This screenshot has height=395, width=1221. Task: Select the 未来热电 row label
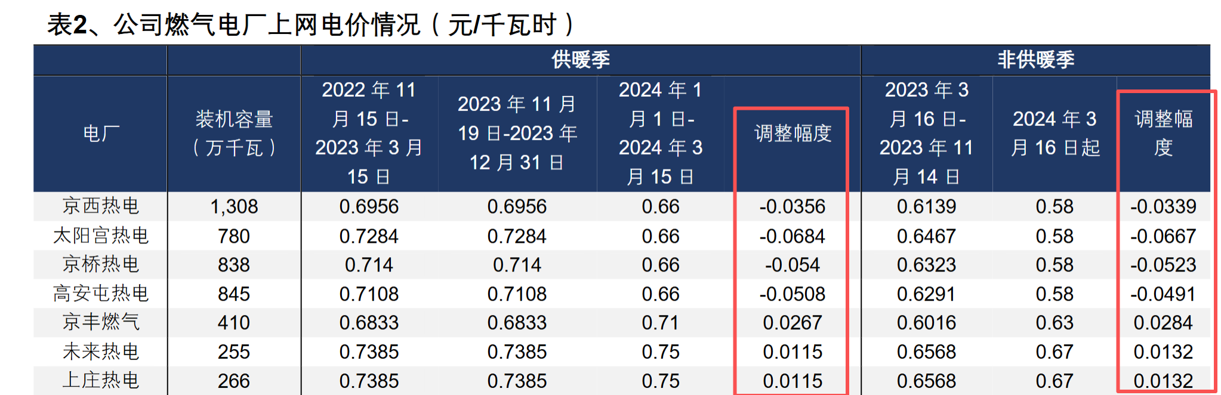[101, 351]
